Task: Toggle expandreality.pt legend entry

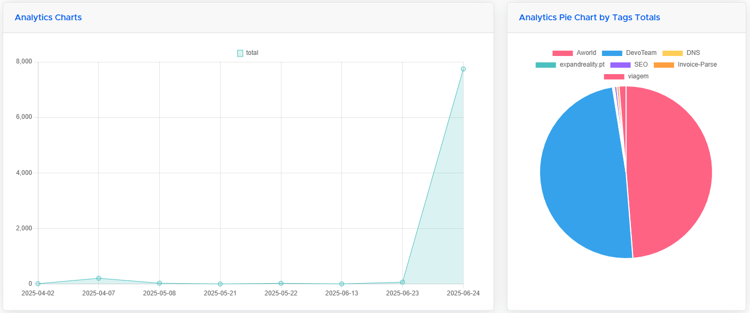Action: (x=570, y=65)
